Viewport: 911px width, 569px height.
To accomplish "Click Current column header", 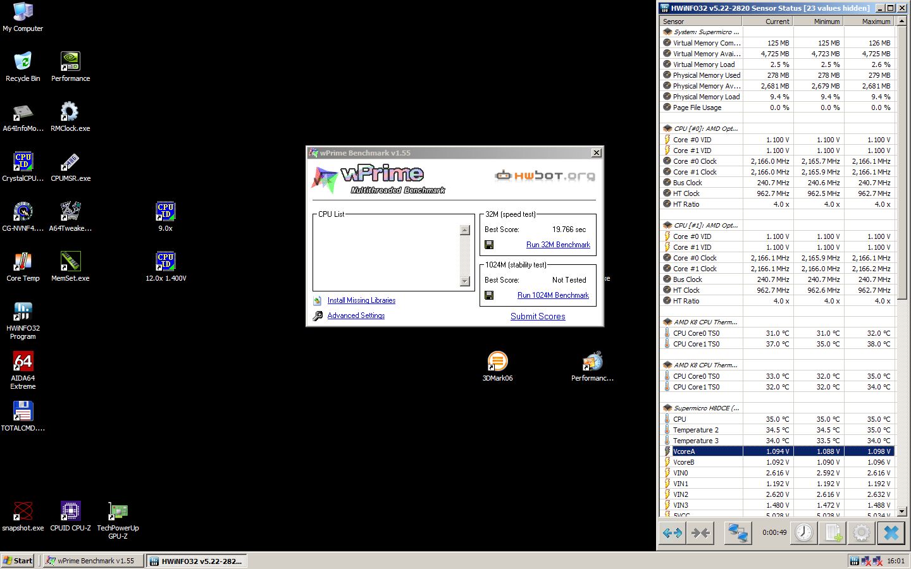I will point(768,21).
